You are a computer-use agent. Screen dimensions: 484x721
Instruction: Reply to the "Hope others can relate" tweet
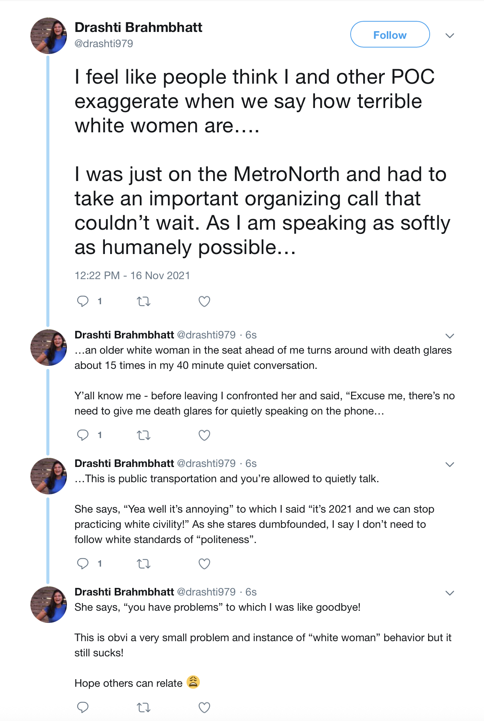[x=83, y=707]
